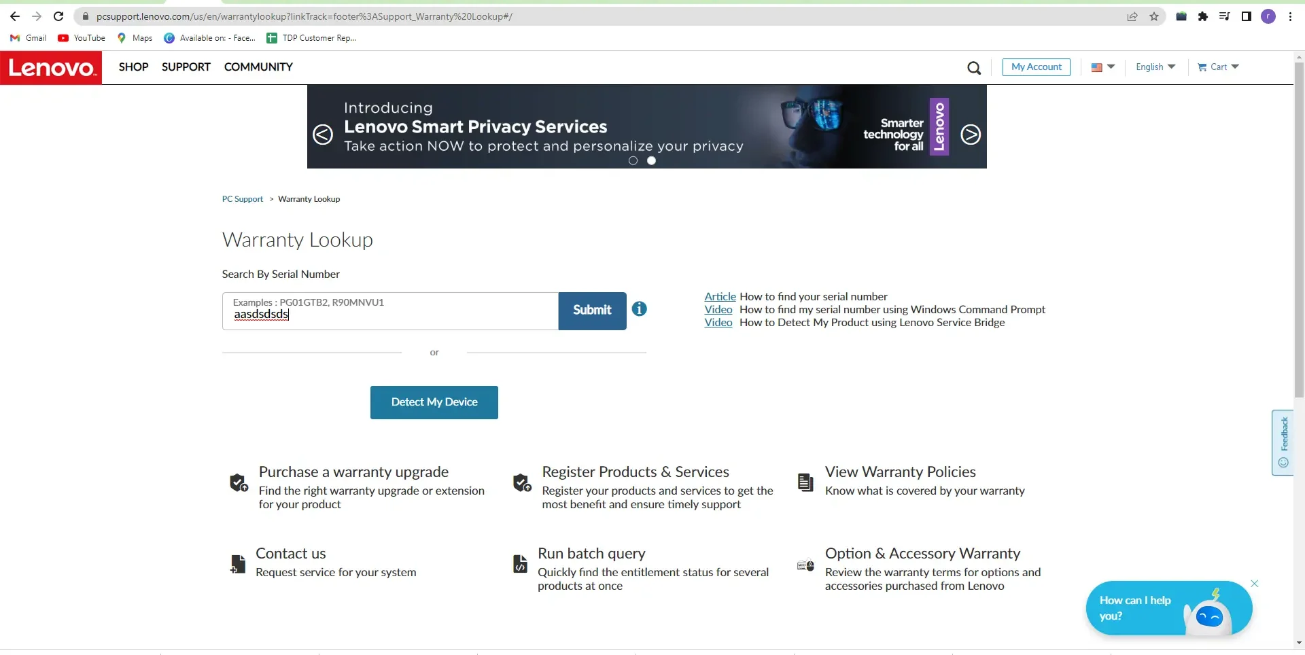Expand the English language dropdown
The width and height of the screenshot is (1305, 655).
point(1155,67)
